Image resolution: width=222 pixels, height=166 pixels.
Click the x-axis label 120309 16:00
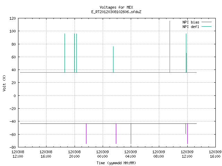[x=215, y=154]
